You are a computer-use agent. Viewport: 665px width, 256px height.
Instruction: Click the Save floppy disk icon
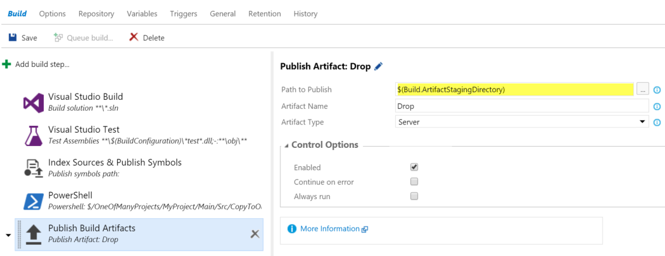pyautogui.click(x=12, y=37)
